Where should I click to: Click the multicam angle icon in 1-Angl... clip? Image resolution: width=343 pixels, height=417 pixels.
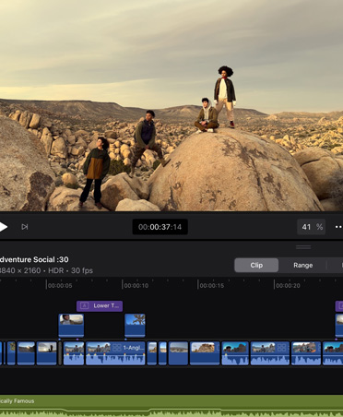click(117, 348)
